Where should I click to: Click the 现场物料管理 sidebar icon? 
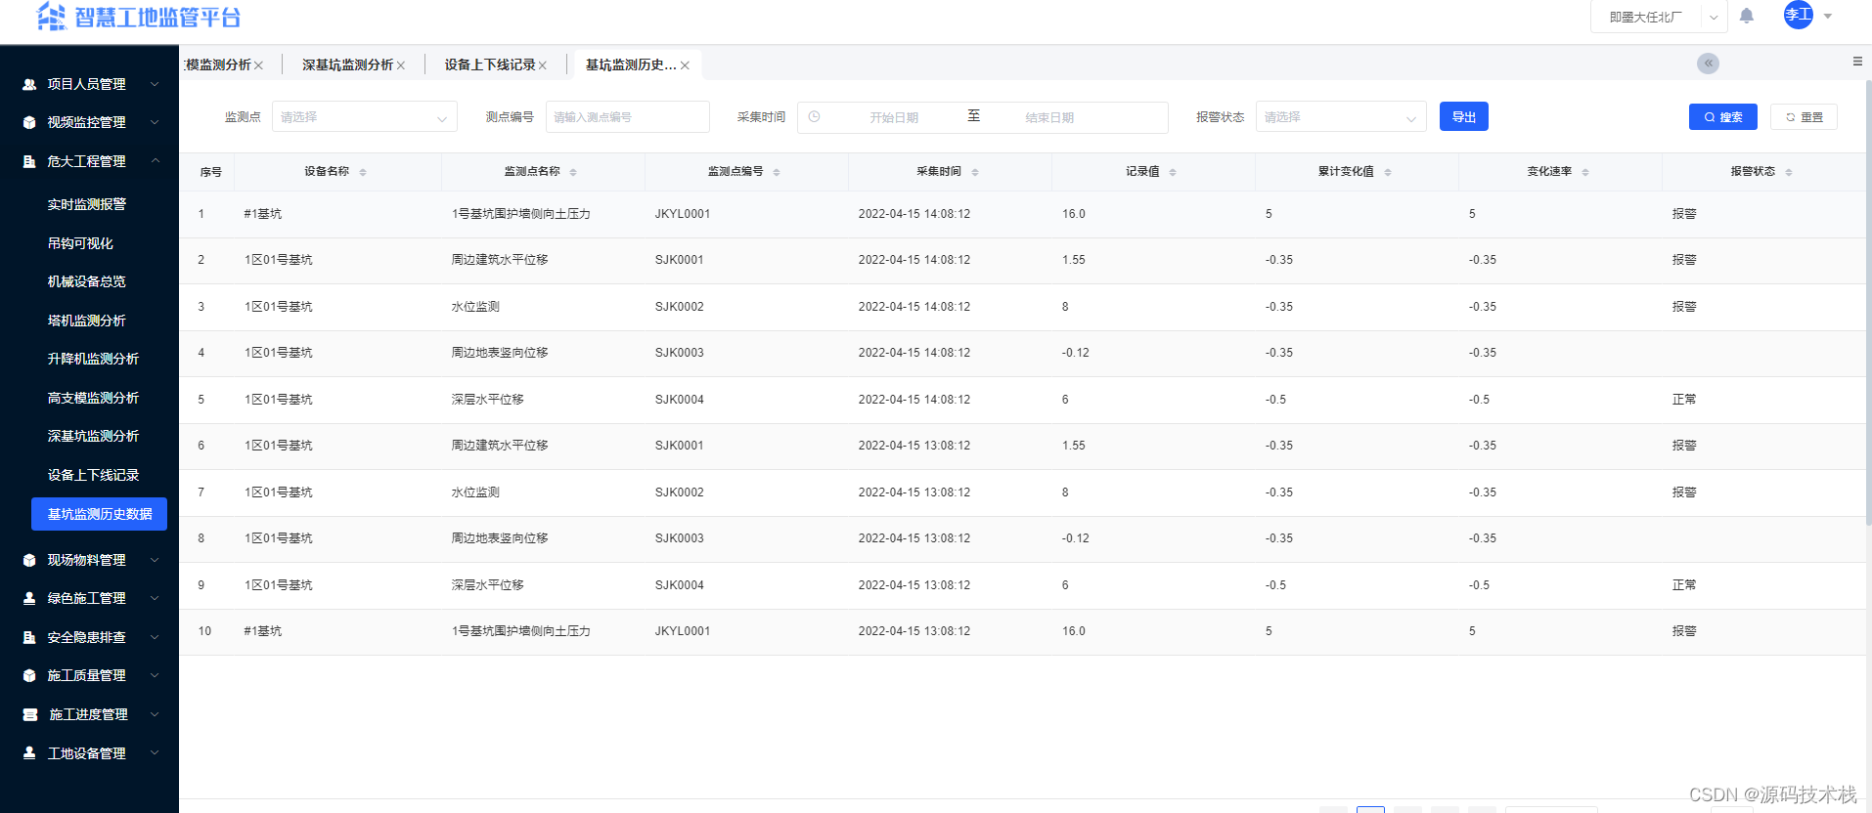click(29, 560)
